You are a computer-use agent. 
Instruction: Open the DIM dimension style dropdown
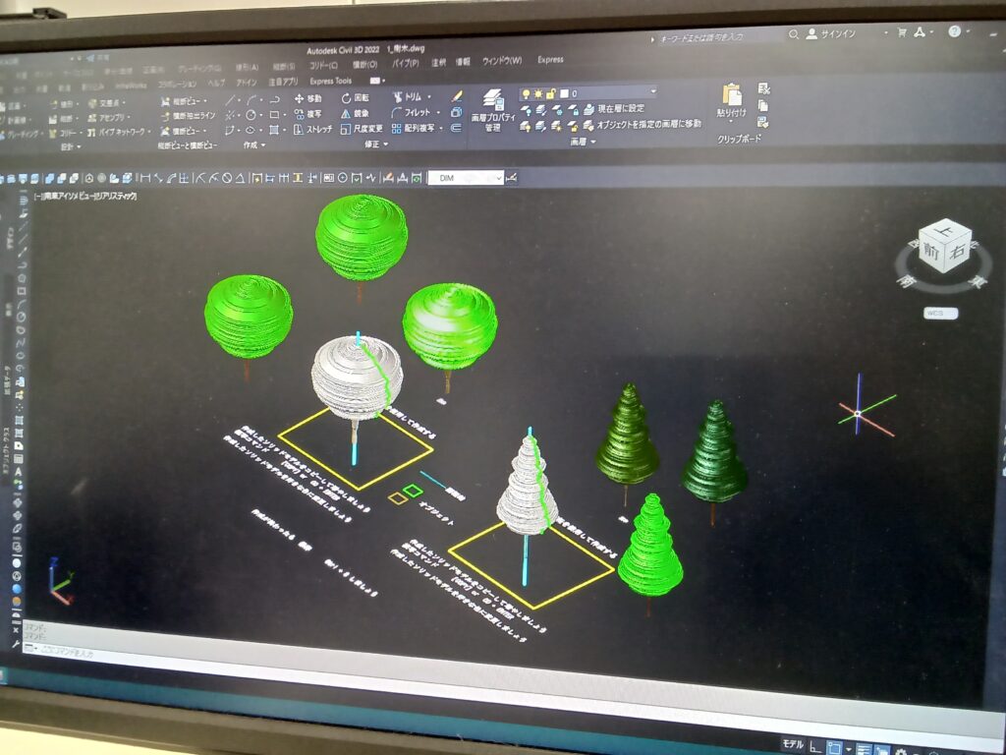[466, 178]
